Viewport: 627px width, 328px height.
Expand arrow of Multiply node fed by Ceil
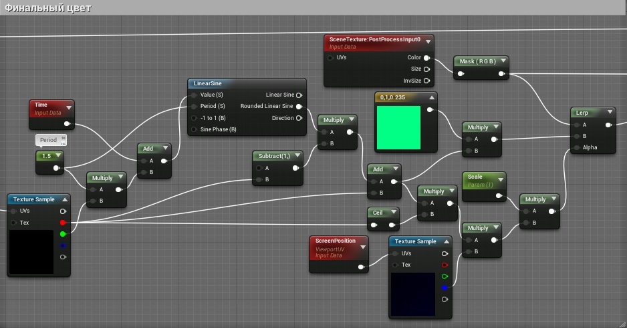click(x=452, y=191)
